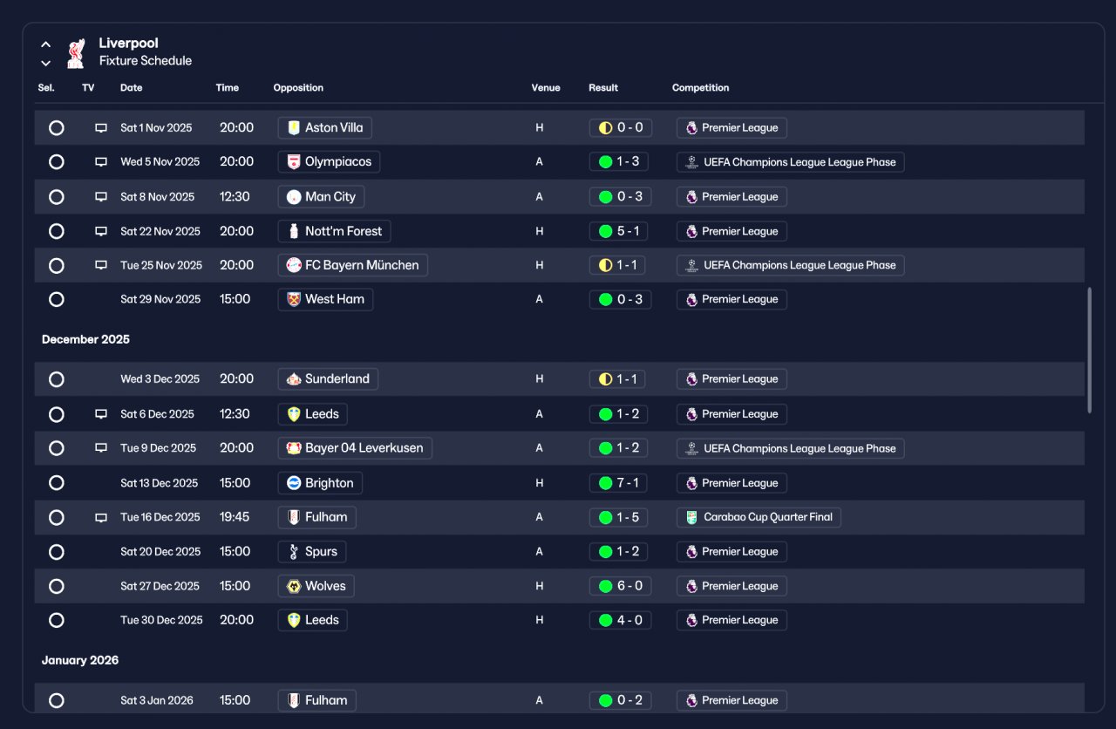Click the Brighton club badge

click(x=294, y=483)
